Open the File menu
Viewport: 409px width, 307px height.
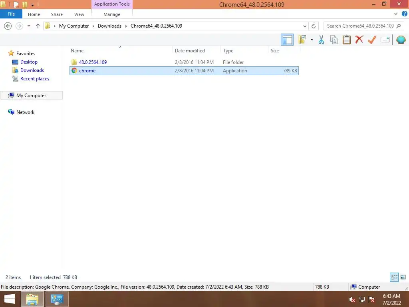click(x=11, y=14)
